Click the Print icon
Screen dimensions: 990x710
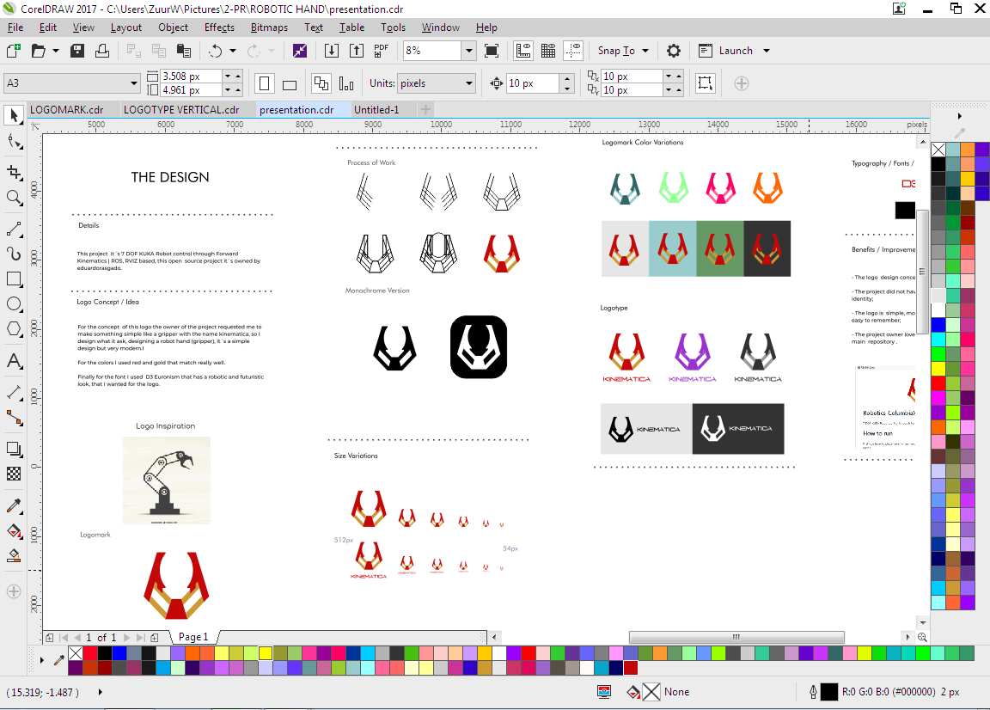[x=101, y=51]
